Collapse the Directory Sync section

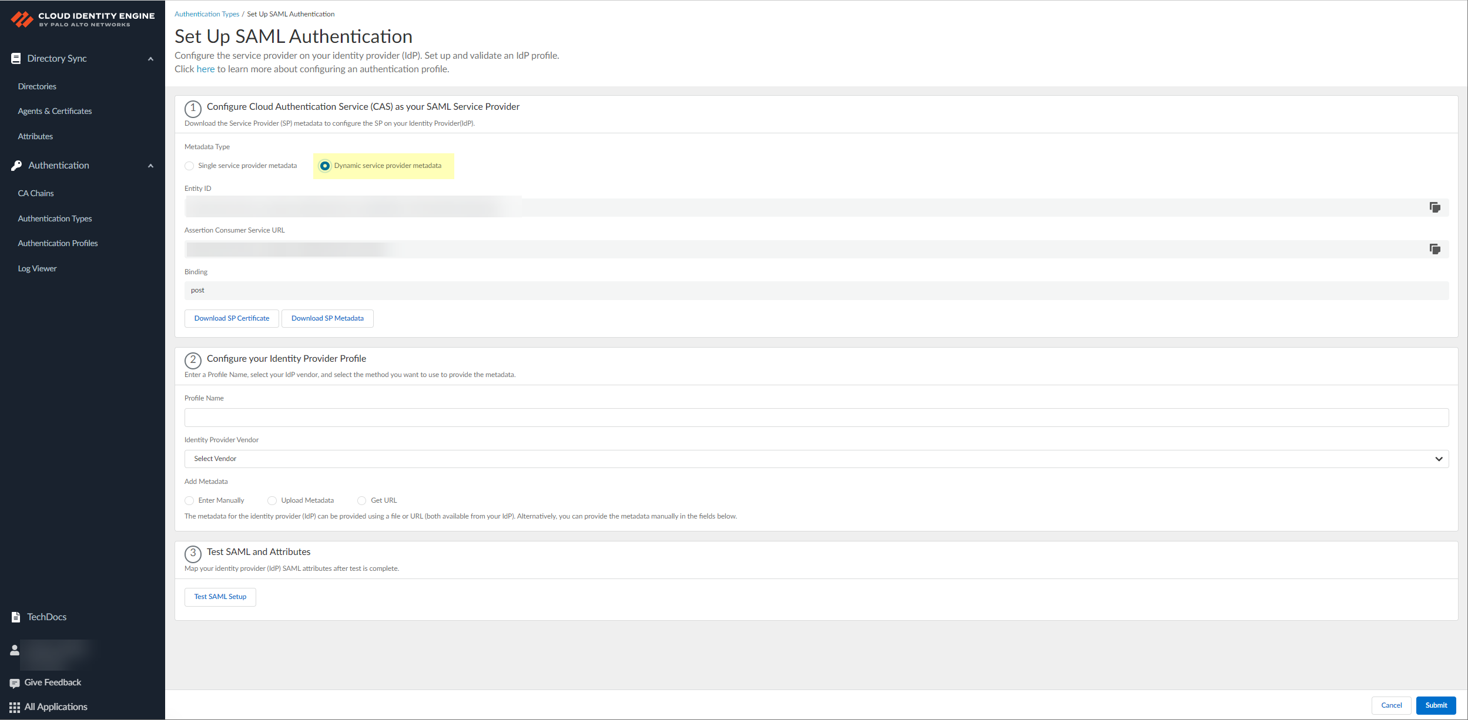pyautogui.click(x=150, y=59)
